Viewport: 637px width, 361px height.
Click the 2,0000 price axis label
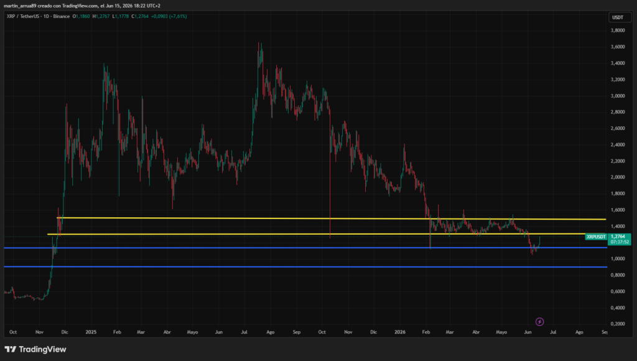pyautogui.click(x=618, y=177)
